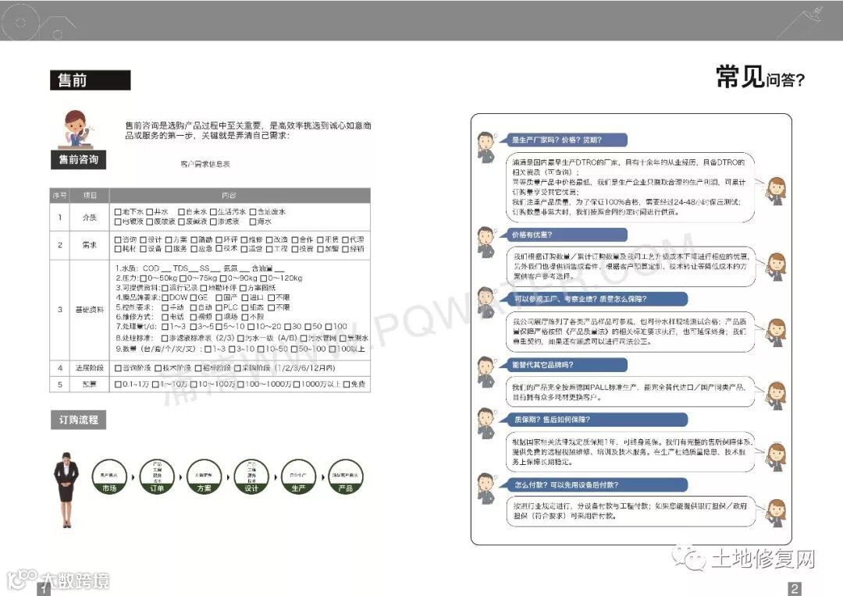The image size is (843, 596).
Task: Click the female avatar beside the DTRO manufacturer answer
Action: click(777, 191)
